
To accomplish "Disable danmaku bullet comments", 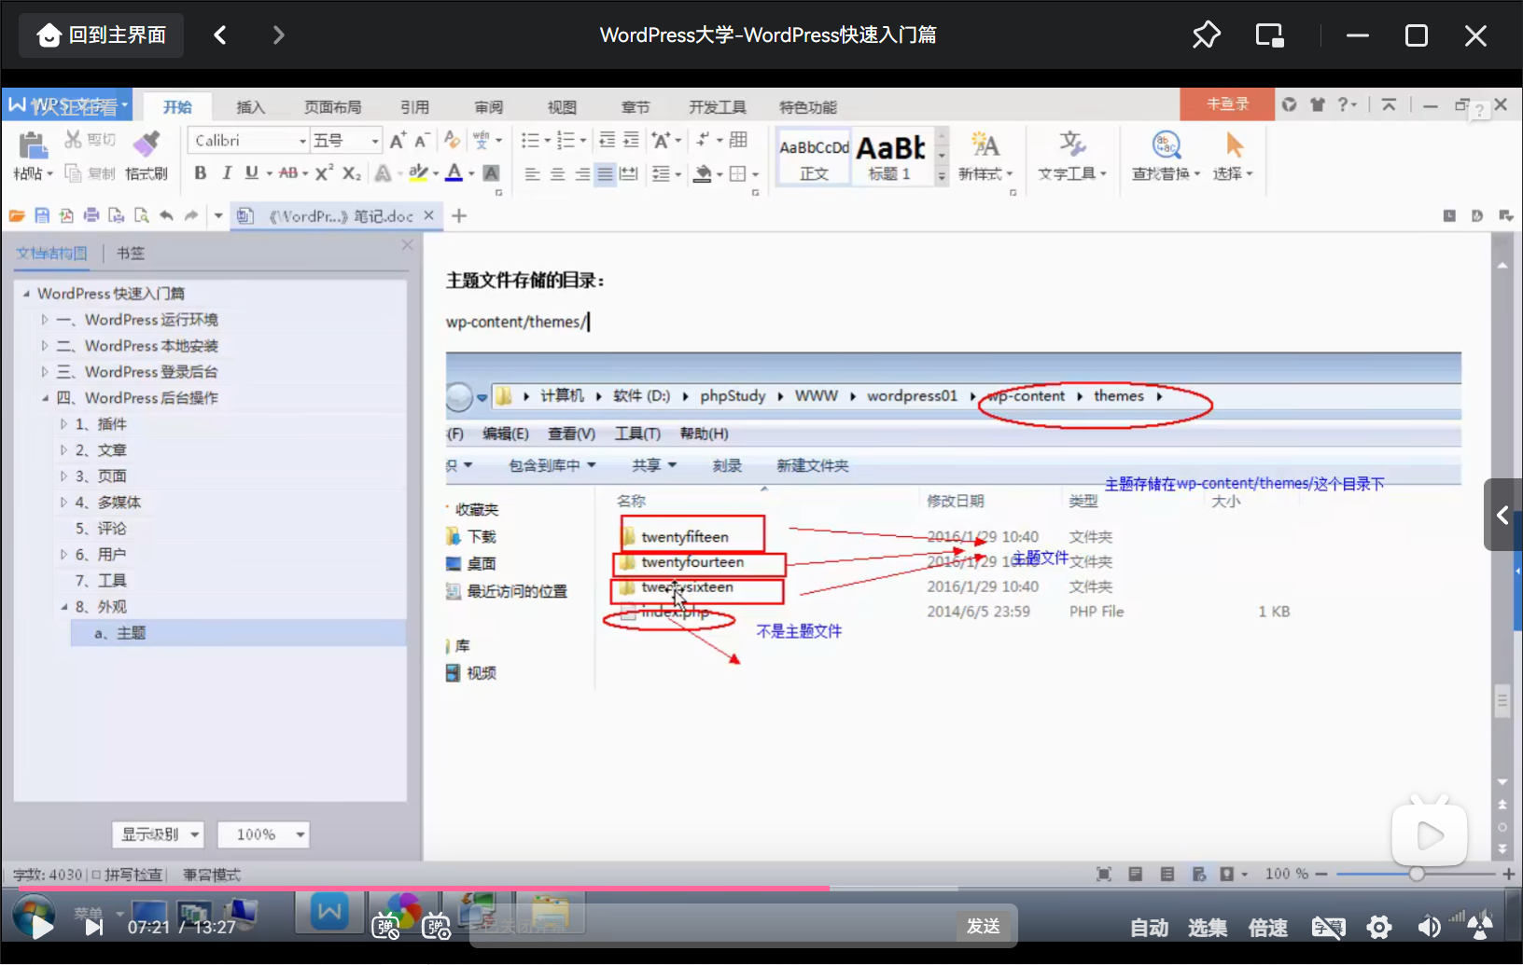I will coord(385,927).
